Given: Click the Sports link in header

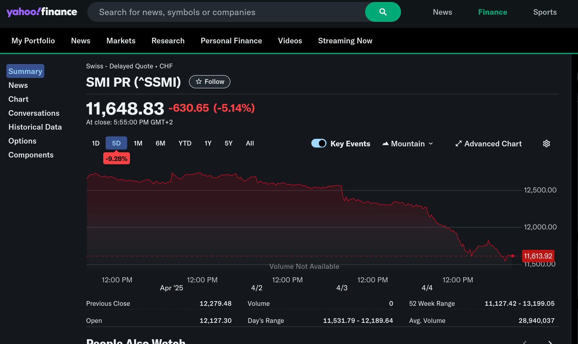Looking at the screenshot, I should tap(545, 12).
